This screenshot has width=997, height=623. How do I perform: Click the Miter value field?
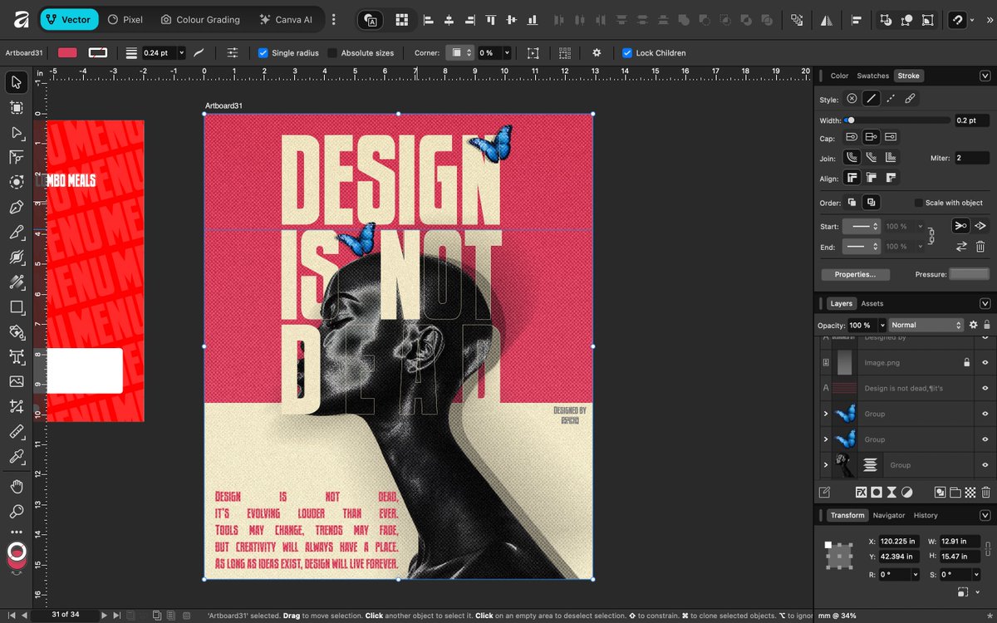971,158
